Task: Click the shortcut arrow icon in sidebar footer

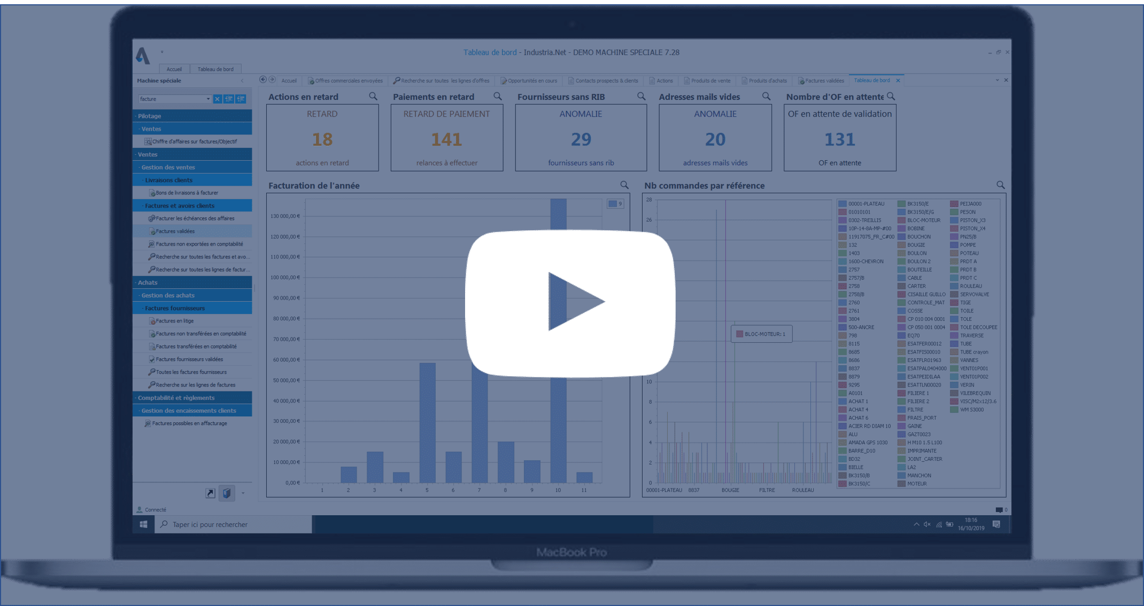Action: tap(211, 493)
